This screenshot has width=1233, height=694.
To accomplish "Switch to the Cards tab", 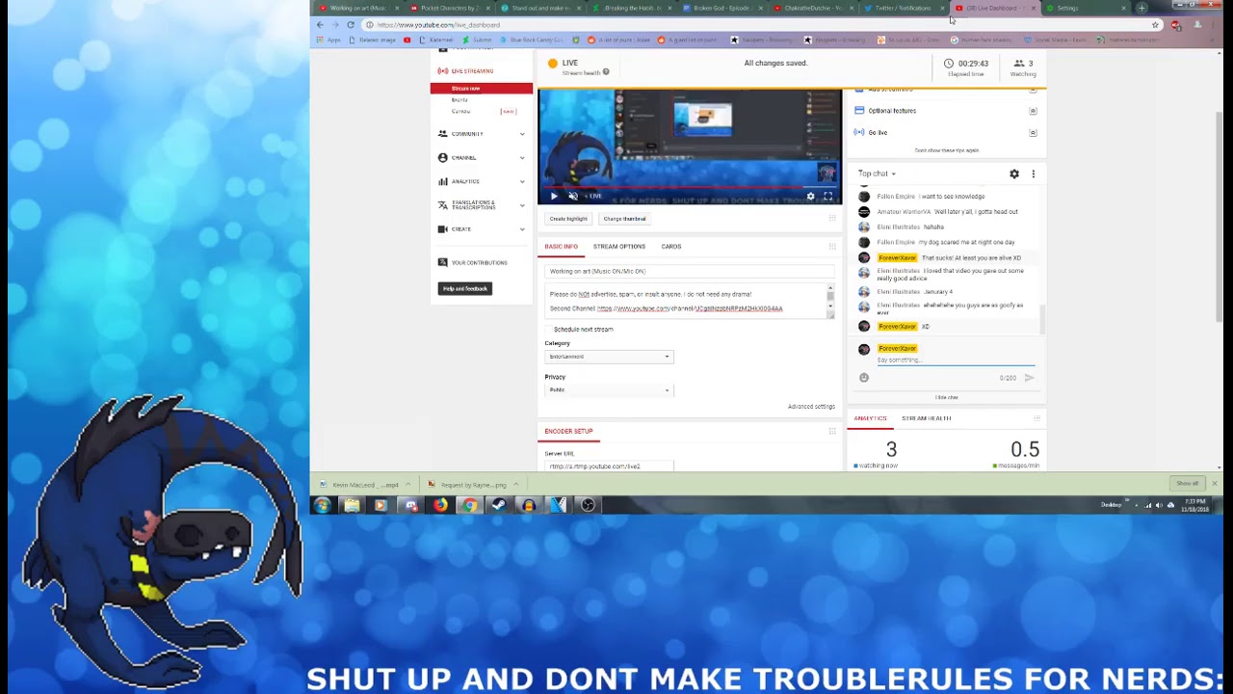I will point(671,247).
